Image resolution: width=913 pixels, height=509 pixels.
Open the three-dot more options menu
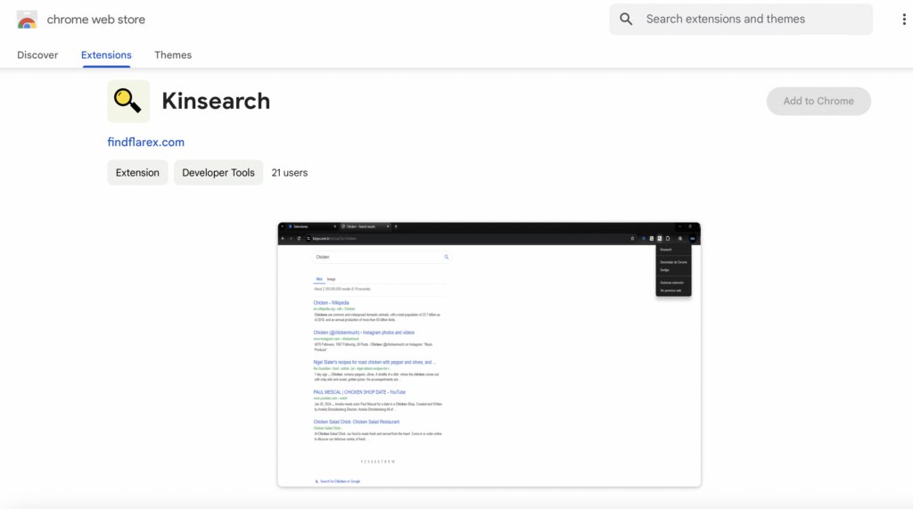coord(904,20)
